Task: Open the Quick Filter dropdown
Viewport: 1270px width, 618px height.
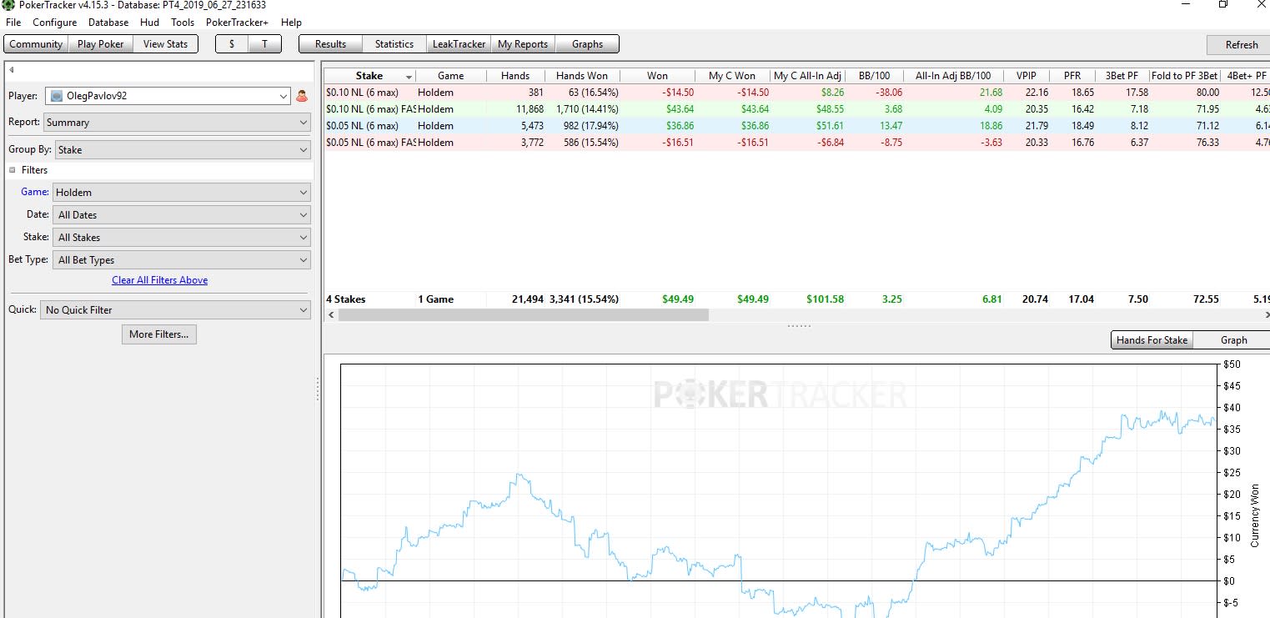Action: coord(175,309)
